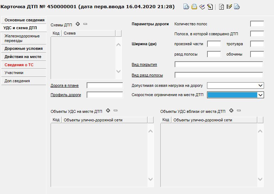
Task: Click the тротуара width field
Action: point(257,44)
